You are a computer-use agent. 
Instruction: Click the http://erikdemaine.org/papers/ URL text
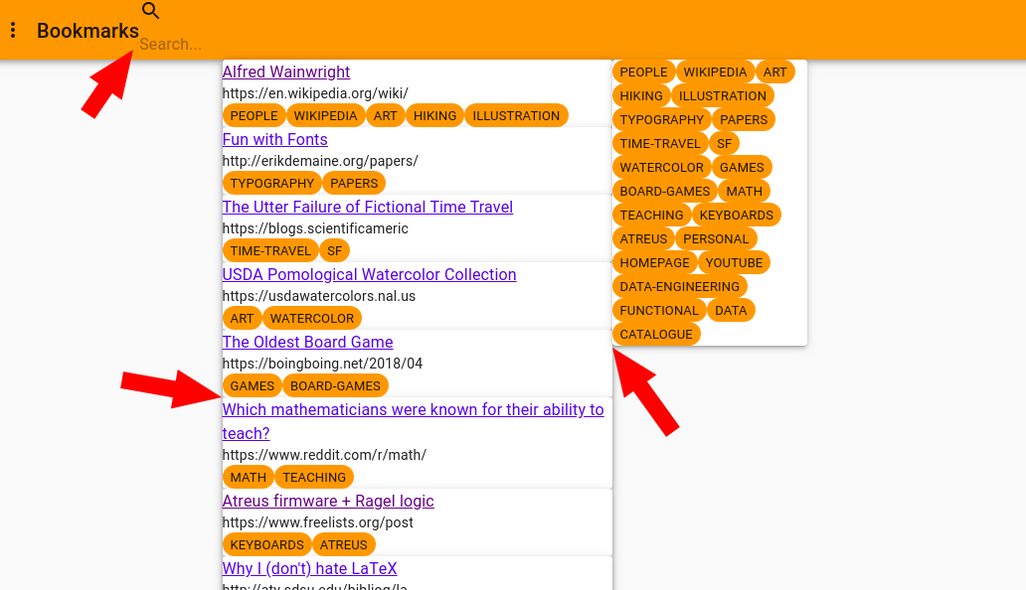tap(320, 161)
